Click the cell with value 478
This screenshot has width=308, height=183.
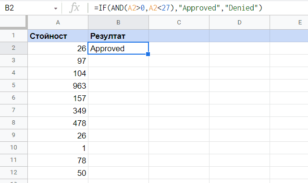pos(58,123)
